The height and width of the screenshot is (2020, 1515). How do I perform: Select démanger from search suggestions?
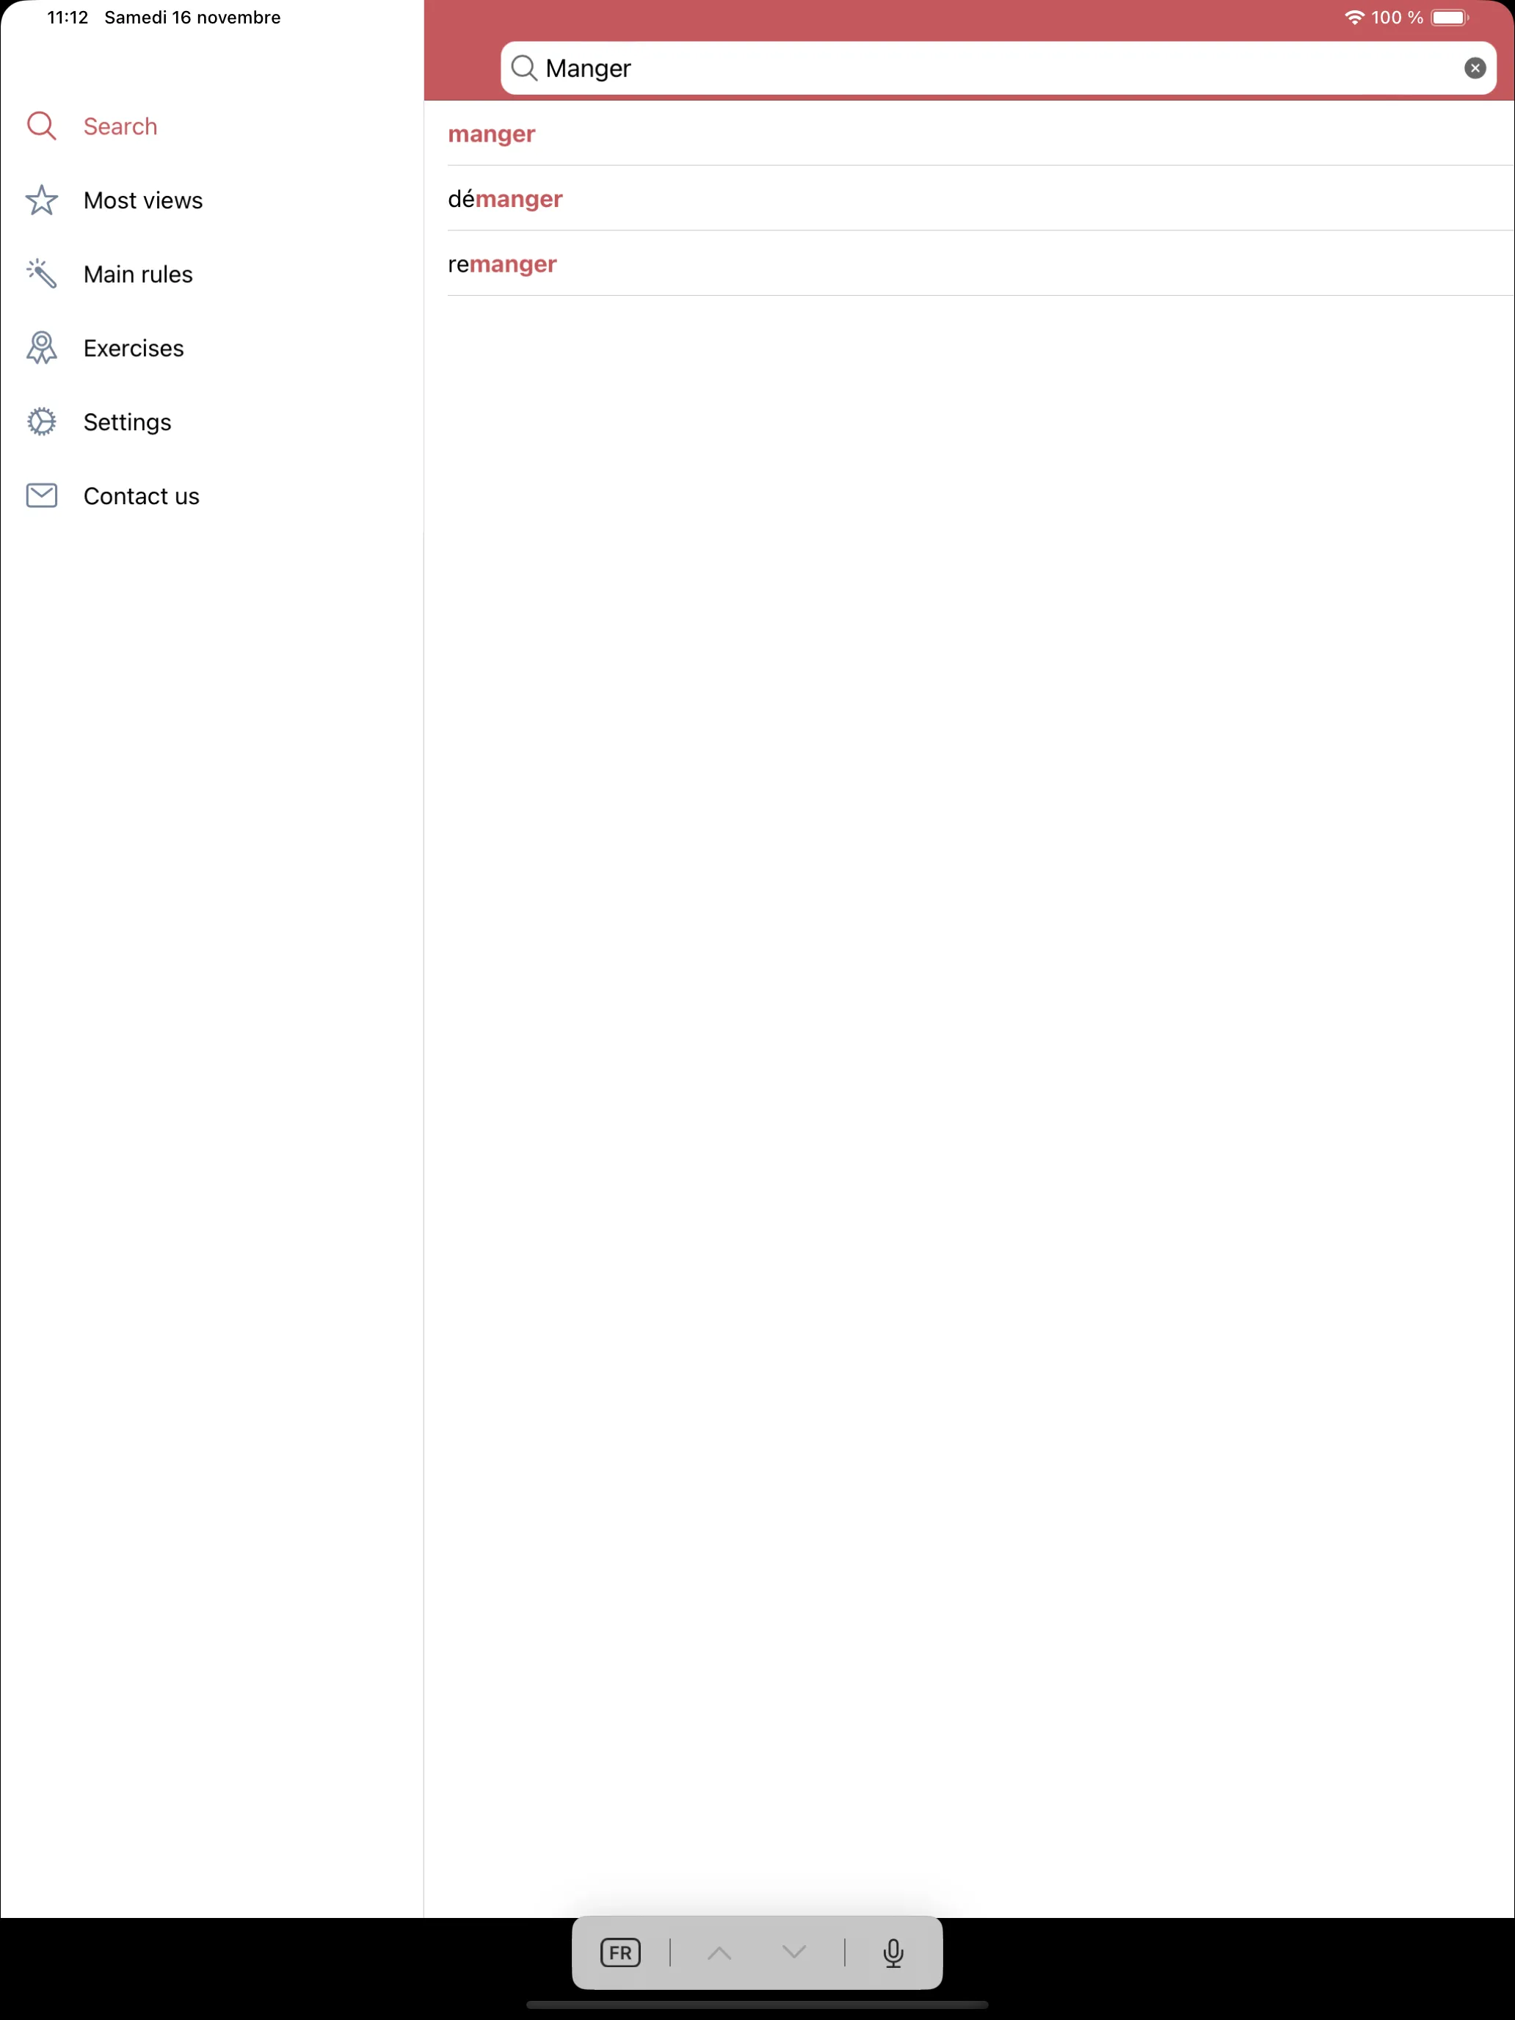click(x=504, y=197)
